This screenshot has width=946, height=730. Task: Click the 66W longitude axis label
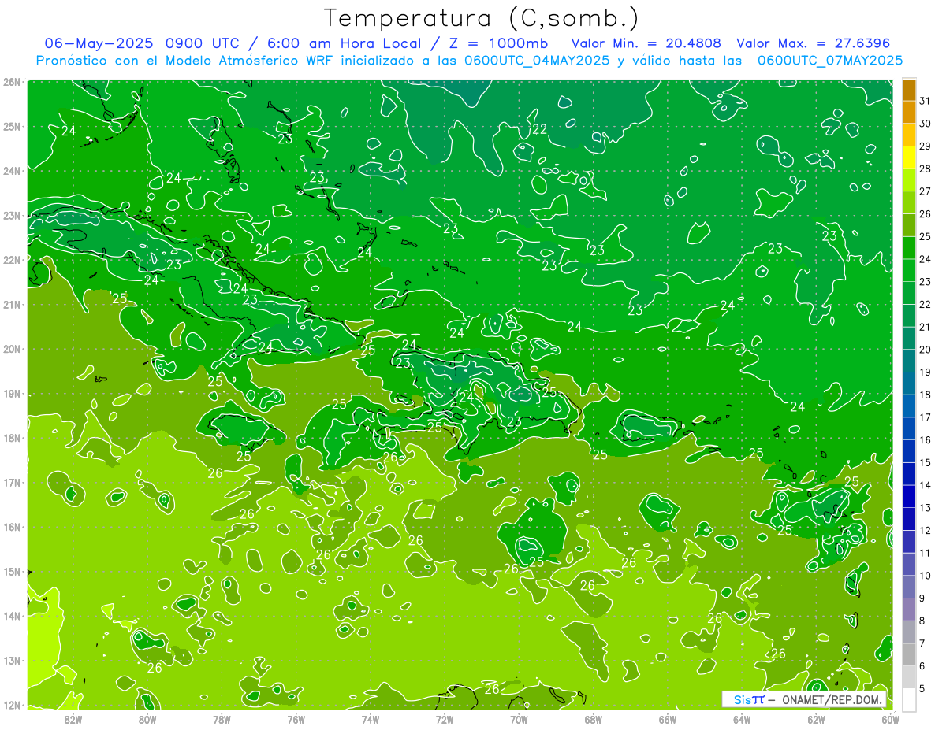click(x=668, y=720)
